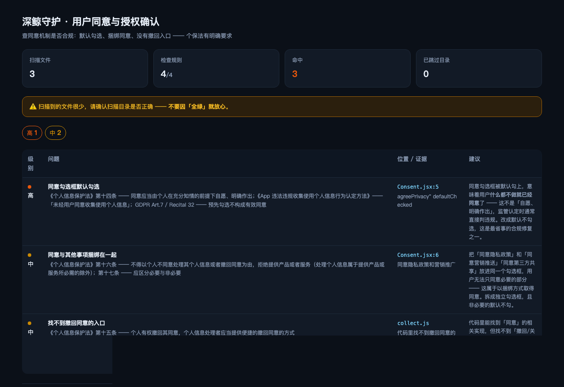Click the title 找不到撤回同意的入口

pos(76,323)
